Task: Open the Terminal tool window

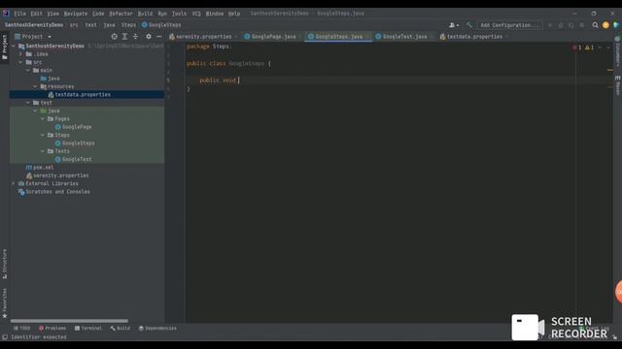Action: (88, 328)
